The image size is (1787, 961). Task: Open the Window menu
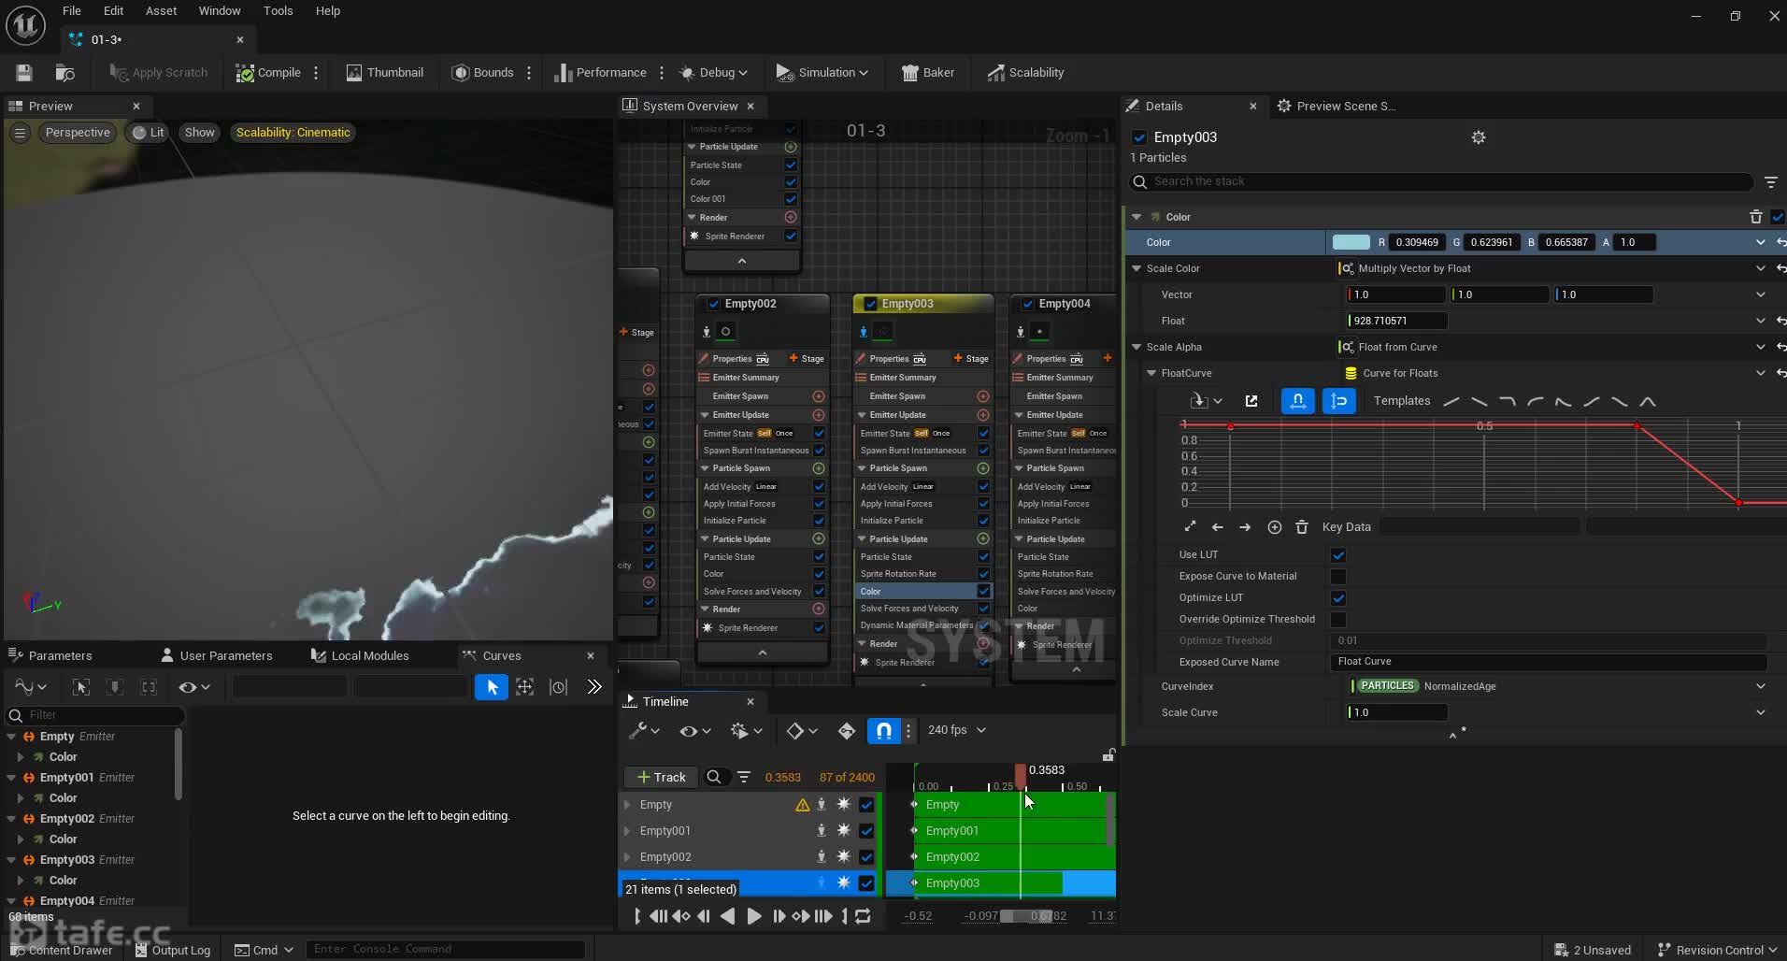(220, 11)
